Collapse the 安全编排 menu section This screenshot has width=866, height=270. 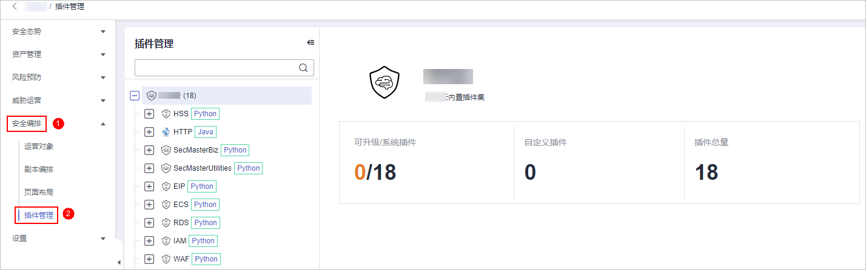(x=103, y=123)
